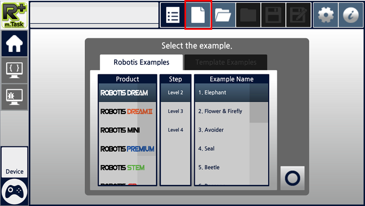Select ROBOTIS PREMIUM product

pos(127,148)
